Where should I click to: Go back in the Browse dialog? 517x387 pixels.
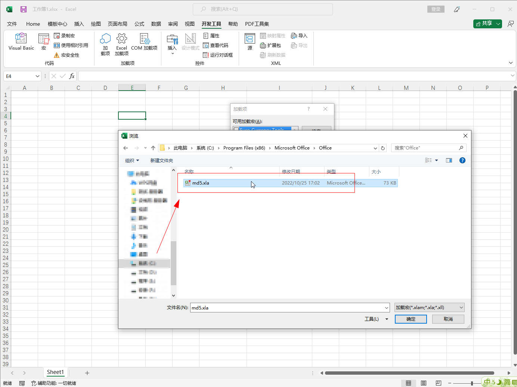pos(126,148)
